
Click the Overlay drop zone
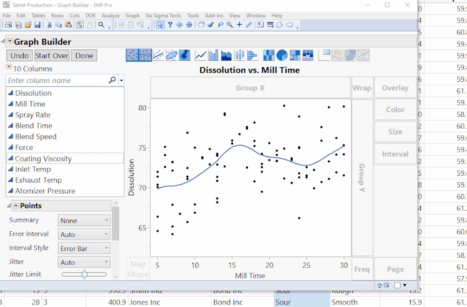(395, 87)
